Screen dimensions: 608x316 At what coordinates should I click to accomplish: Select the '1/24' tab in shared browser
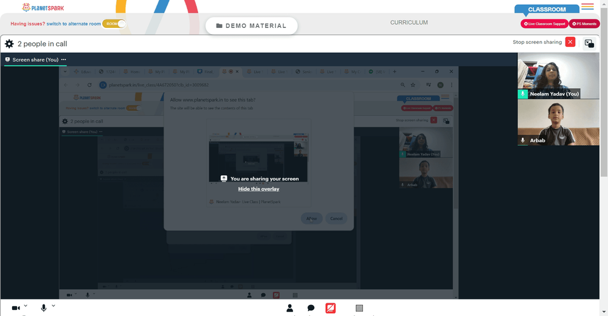coord(108,72)
